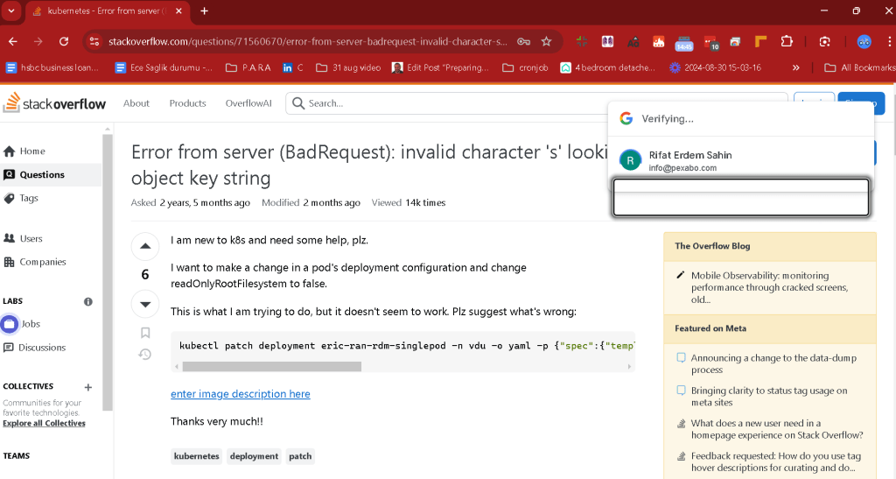
Task: Select the patch tag
Action: coord(300,456)
